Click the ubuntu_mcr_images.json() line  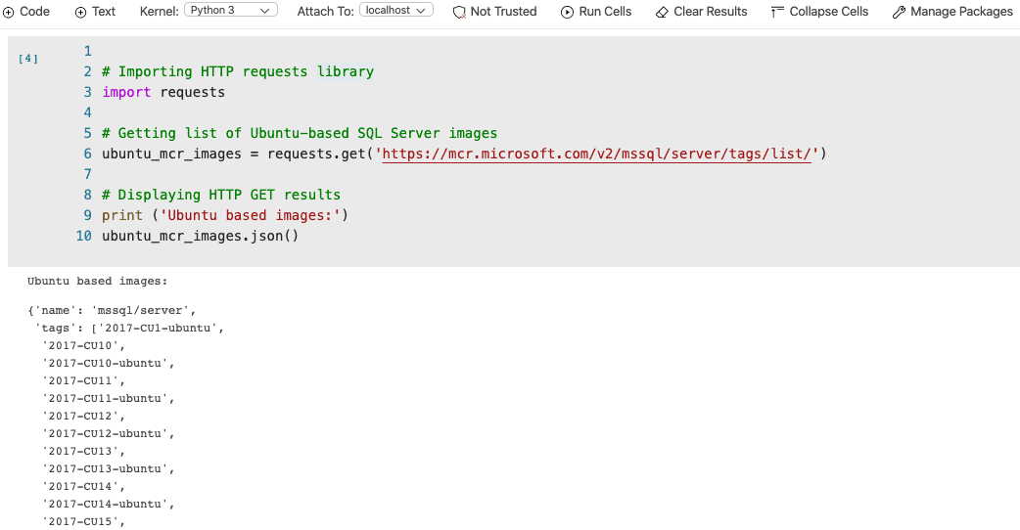point(200,236)
